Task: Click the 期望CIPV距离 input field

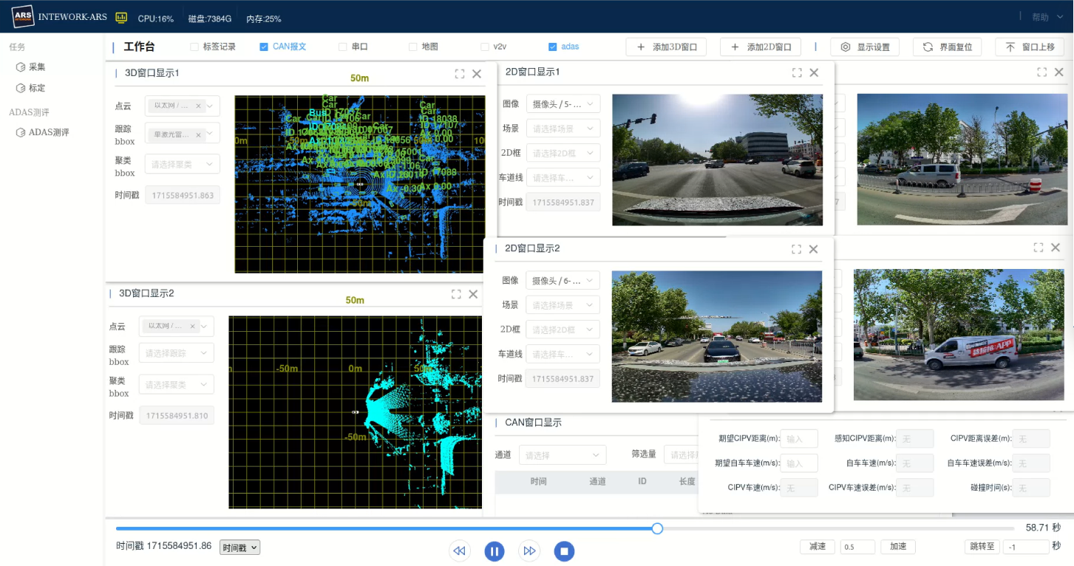Action: [798, 439]
